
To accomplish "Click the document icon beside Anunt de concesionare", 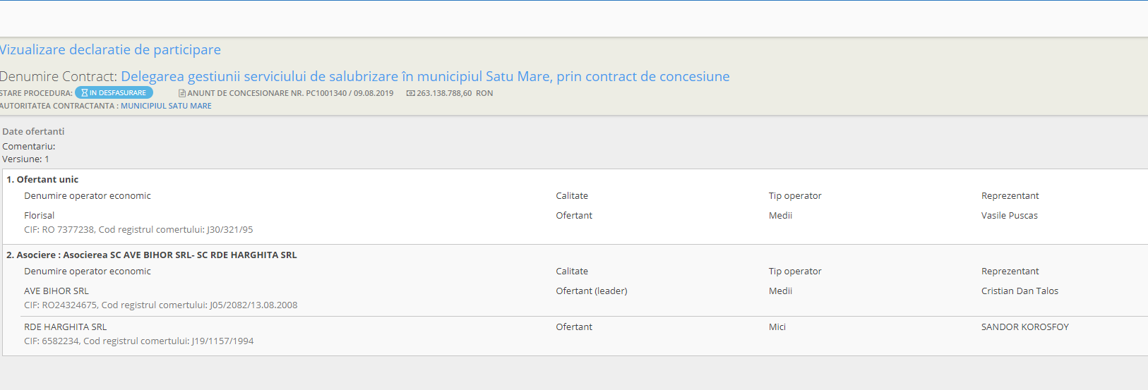I will coord(182,93).
